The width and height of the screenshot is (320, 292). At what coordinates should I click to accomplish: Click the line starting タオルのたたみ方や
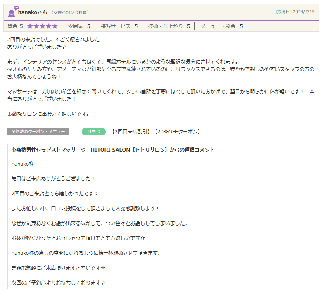point(161,69)
